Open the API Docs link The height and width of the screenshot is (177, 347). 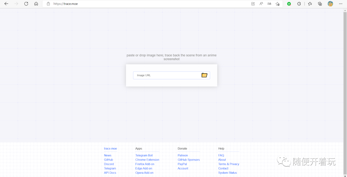(110, 173)
